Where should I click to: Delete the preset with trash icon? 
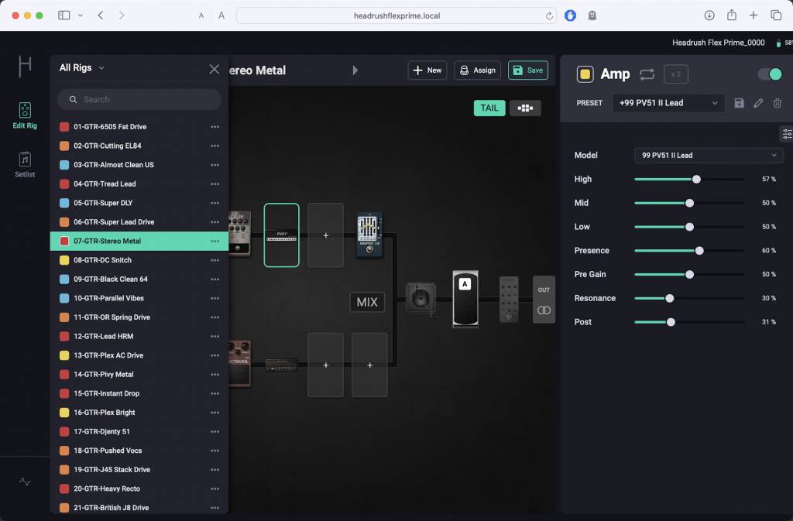coord(778,103)
